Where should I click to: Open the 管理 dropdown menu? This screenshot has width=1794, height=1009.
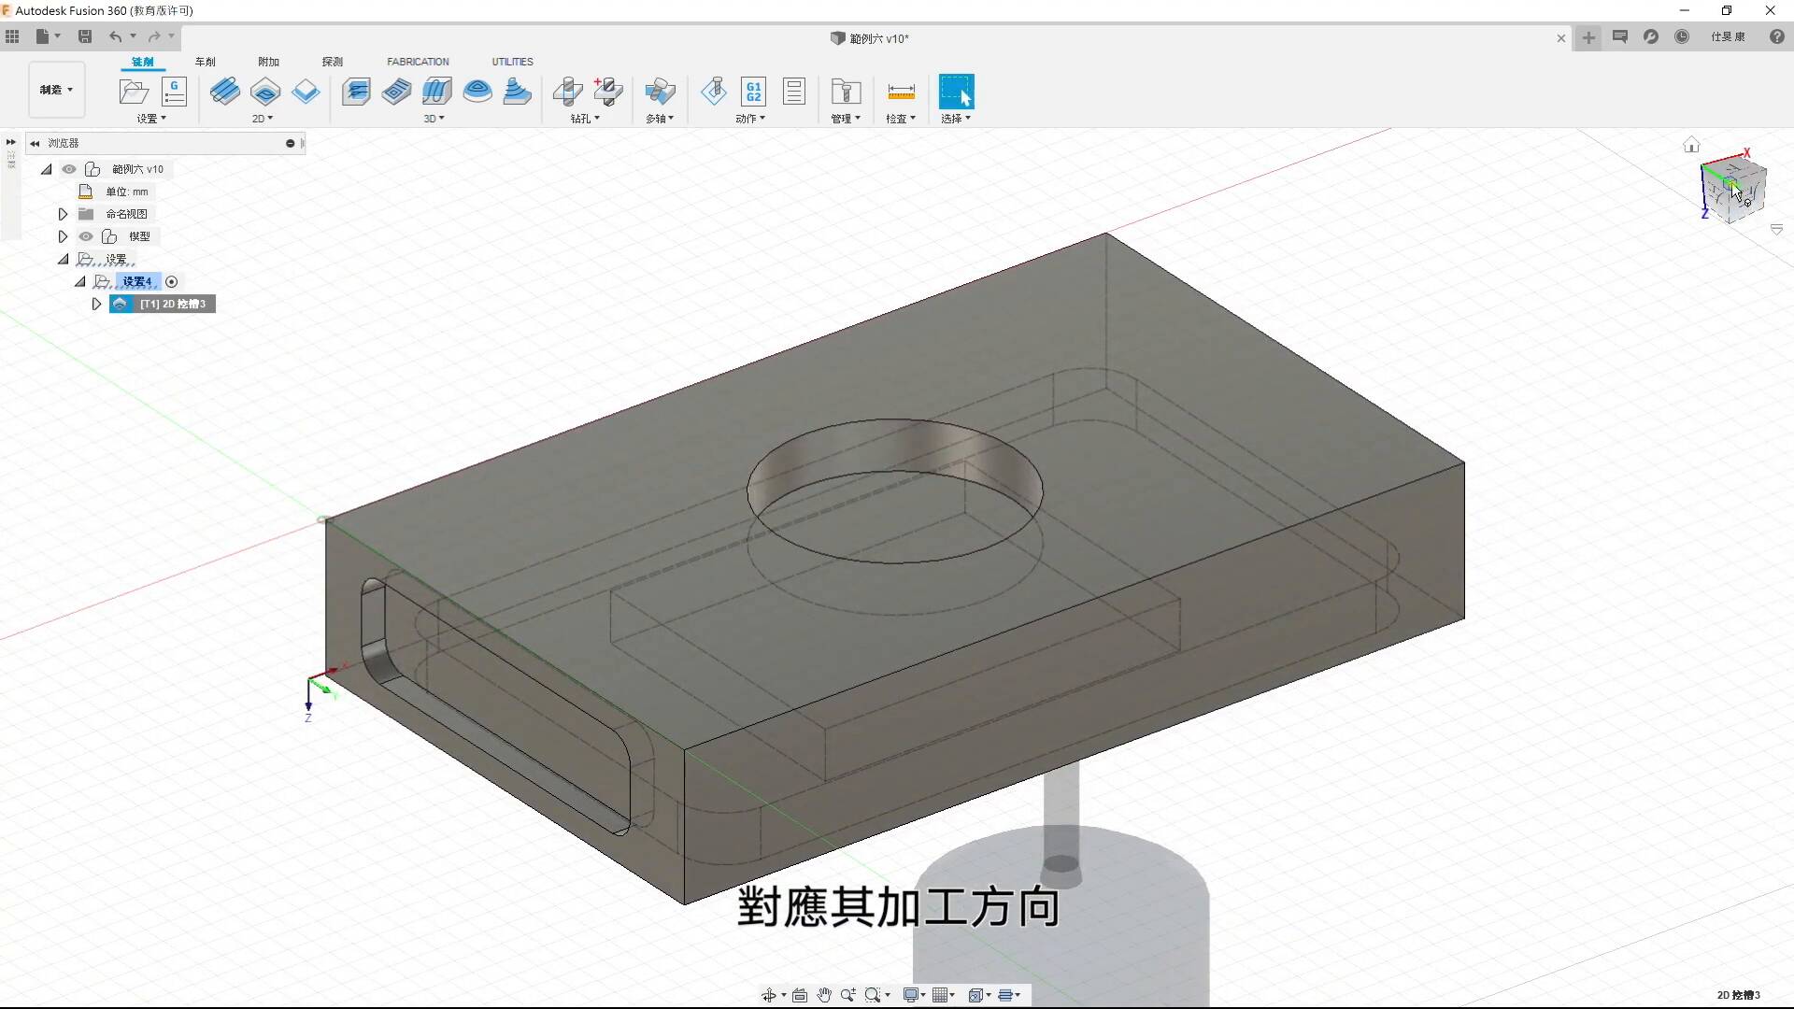point(846,119)
